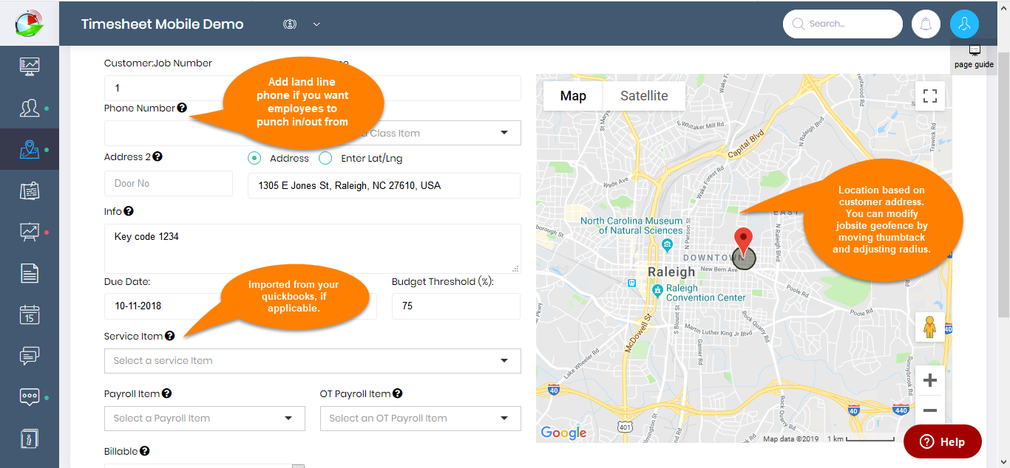The image size is (1010, 468).
Task: Select the Enter Lat/Lng radio button
Action: (x=325, y=158)
